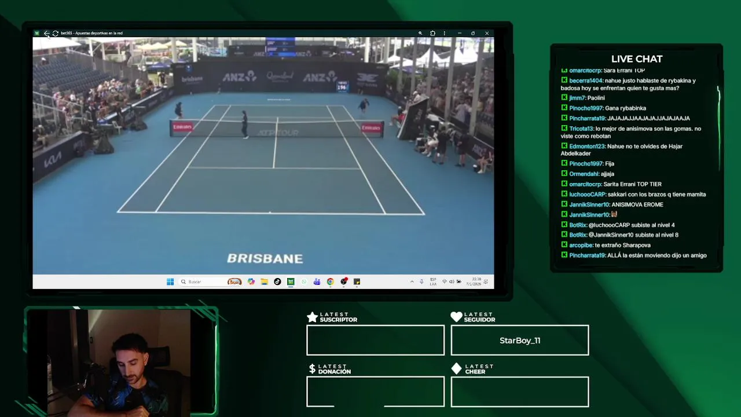This screenshot has width=741, height=417.
Task: Click the LIVE CHAT heading
Action: click(x=637, y=59)
